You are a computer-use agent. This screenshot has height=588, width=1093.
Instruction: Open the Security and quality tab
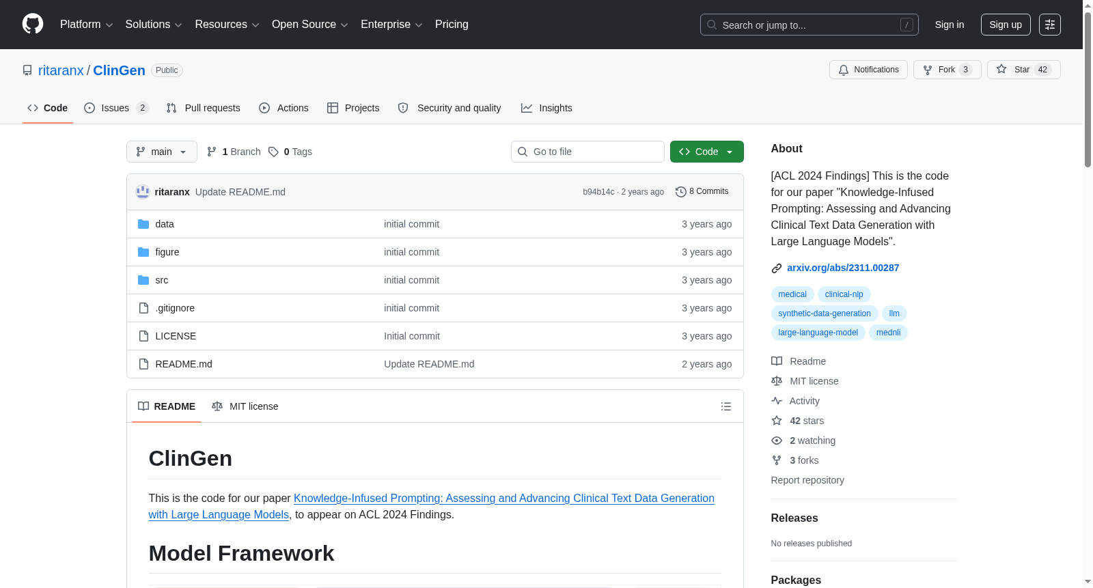pos(449,108)
